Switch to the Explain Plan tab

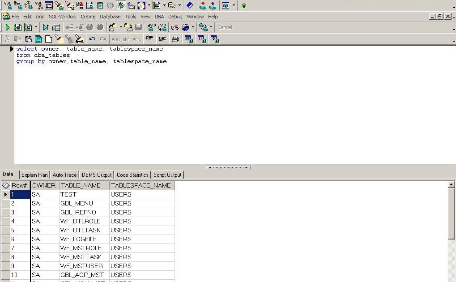(34, 175)
